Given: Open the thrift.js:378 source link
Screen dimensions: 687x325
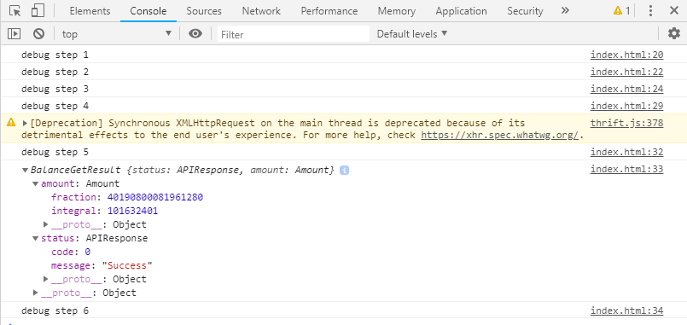Looking at the screenshot, I should point(626,123).
